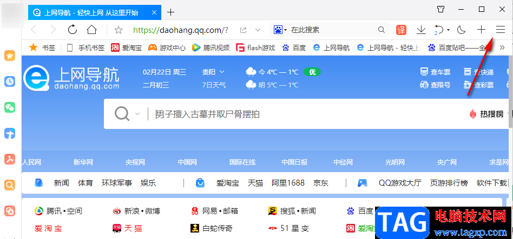Open the Baidu search engine selector

(x=280, y=30)
